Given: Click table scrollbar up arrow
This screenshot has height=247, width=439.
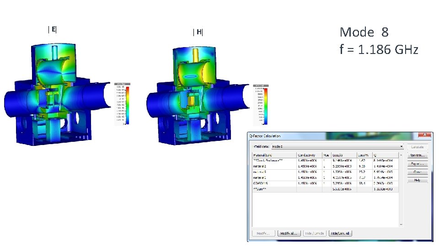Looking at the screenshot, I should [x=401, y=155].
